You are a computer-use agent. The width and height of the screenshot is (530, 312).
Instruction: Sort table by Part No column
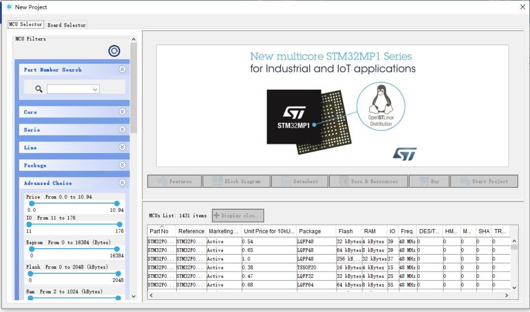tap(161, 231)
